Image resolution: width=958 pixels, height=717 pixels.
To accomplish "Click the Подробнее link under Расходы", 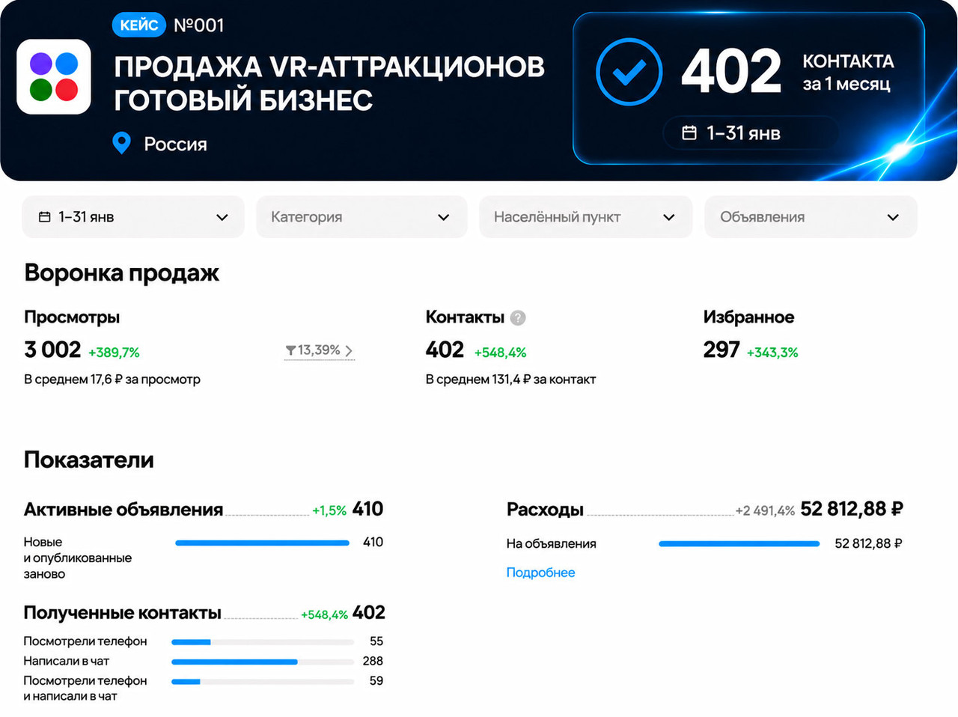I will click(x=540, y=573).
